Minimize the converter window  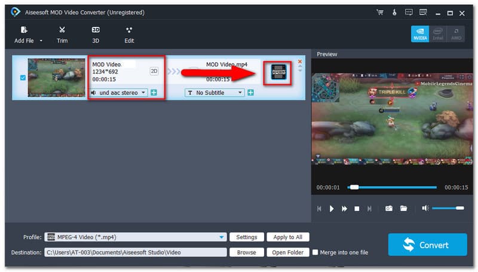[438, 13]
